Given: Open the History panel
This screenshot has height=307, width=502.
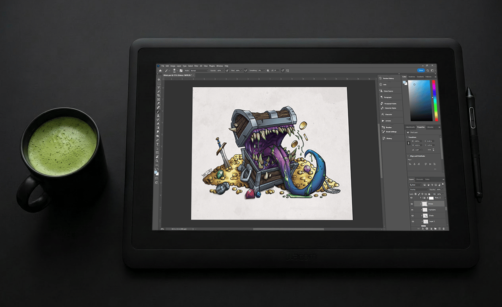Looking at the screenshot, I should pos(386,138).
